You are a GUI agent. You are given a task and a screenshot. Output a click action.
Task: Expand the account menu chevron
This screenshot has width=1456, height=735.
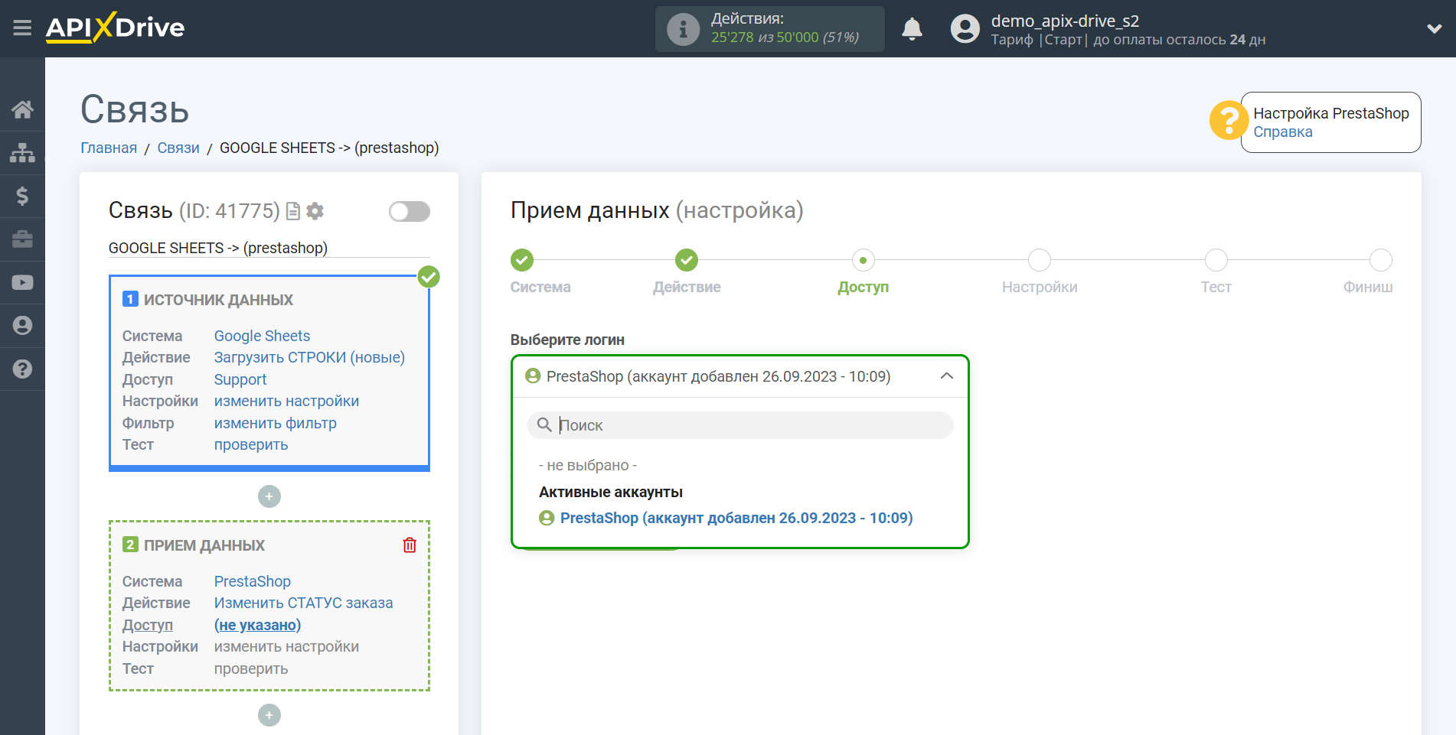tap(1434, 29)
